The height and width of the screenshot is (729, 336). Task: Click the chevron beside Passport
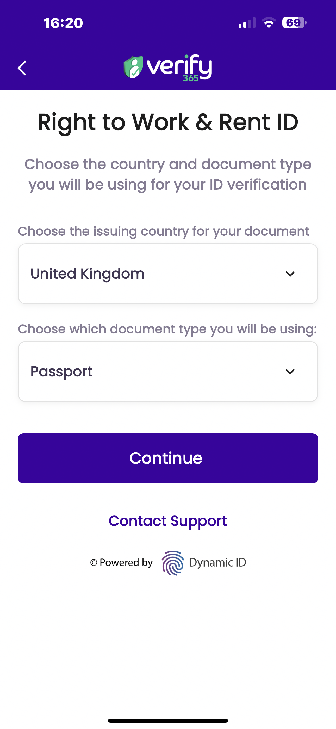pos(290,372)
